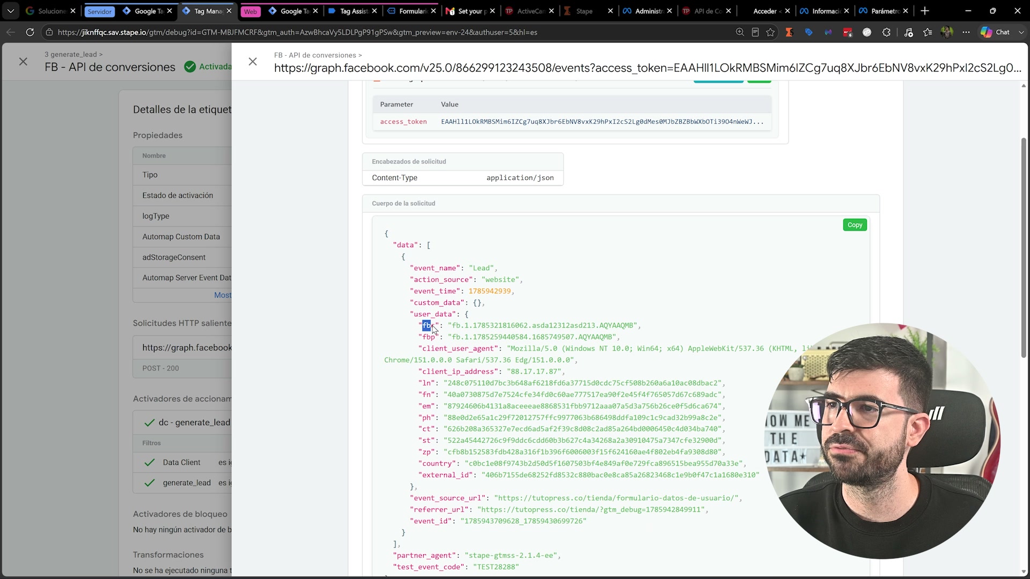1030x579 pixels.
Task: Click the Content-Type header row
Action: coord(462,178)
